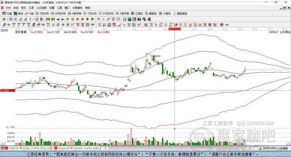The image size is (291, 157).
Task: Open the 交易委托 menu
Action: pyautogui.click(x=77, y=8)
